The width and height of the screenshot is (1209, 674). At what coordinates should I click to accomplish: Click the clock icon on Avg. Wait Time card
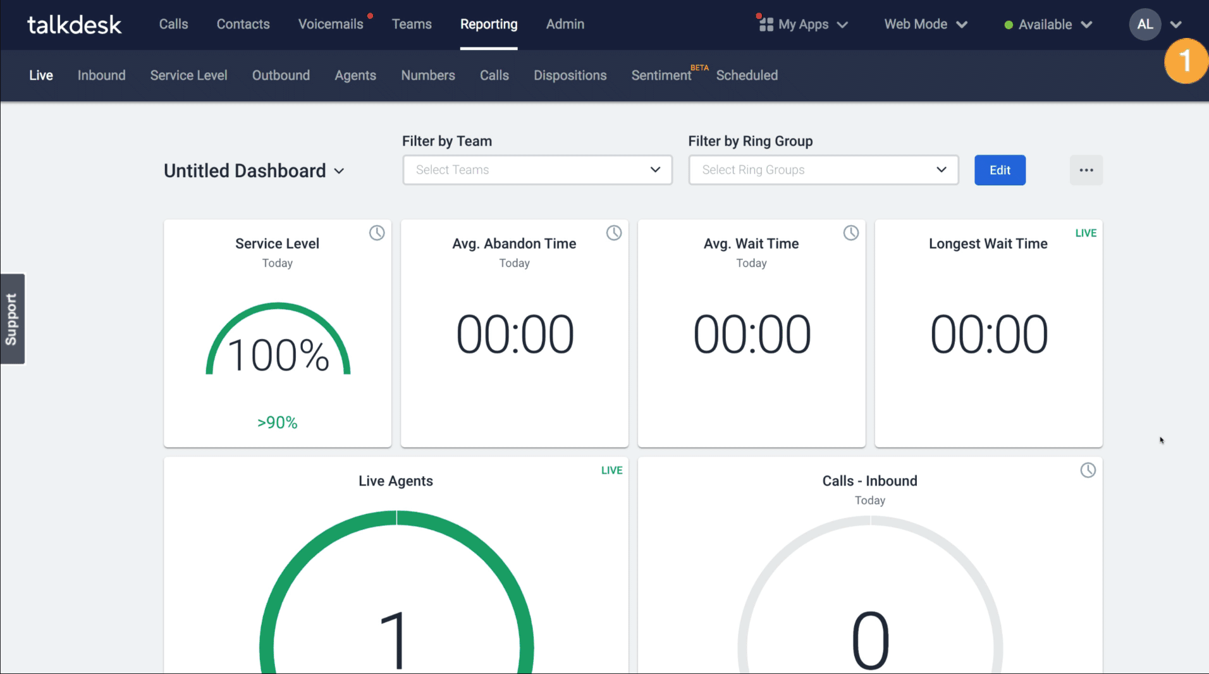851,233
